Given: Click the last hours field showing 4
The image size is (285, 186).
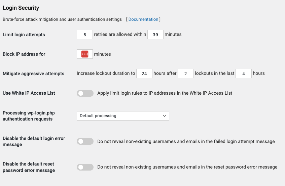Looking at the screenshot, I should tap(244, 74).
